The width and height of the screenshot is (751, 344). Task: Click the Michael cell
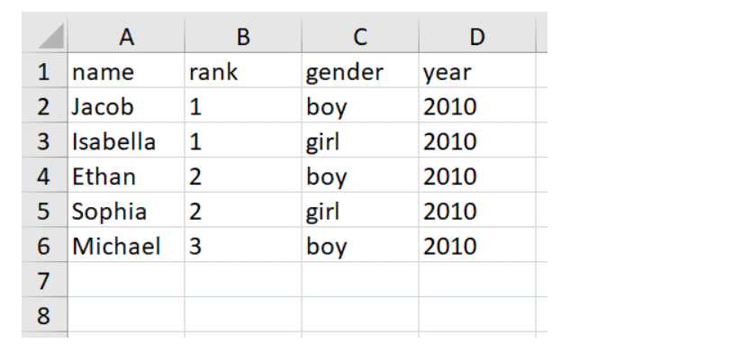click(x=126, y=245)
